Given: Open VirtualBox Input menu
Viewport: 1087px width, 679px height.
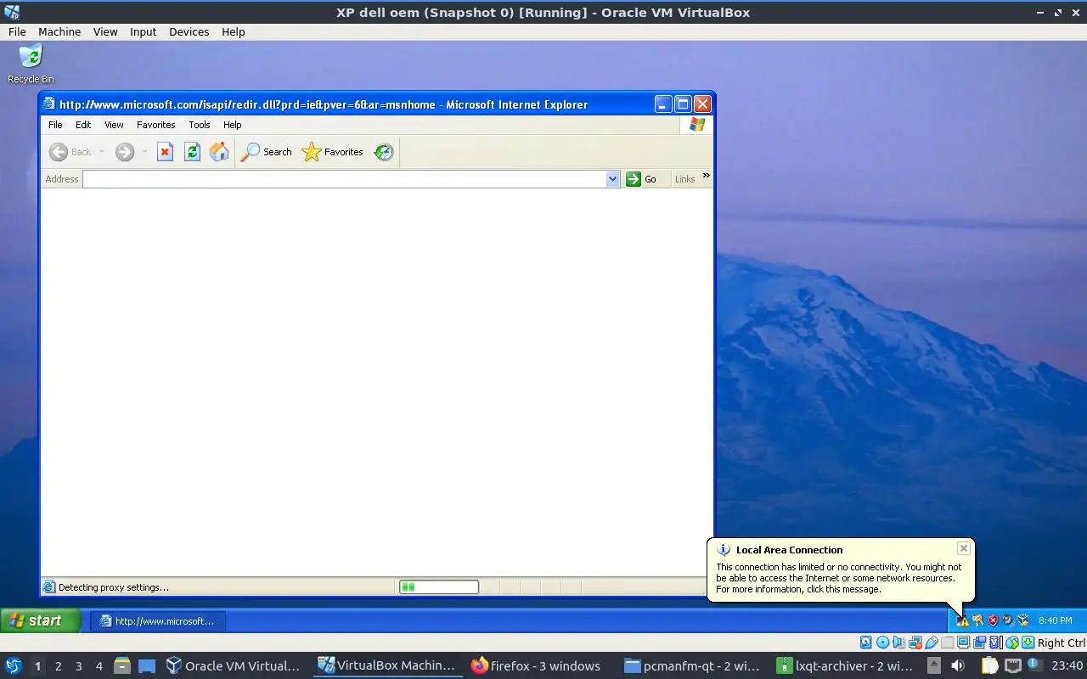Looking at the screenshot, I should pyautogui.click(x=143, y=31).
